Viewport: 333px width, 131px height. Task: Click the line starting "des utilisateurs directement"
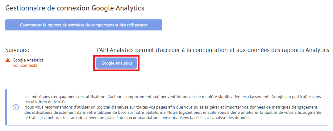174,112
